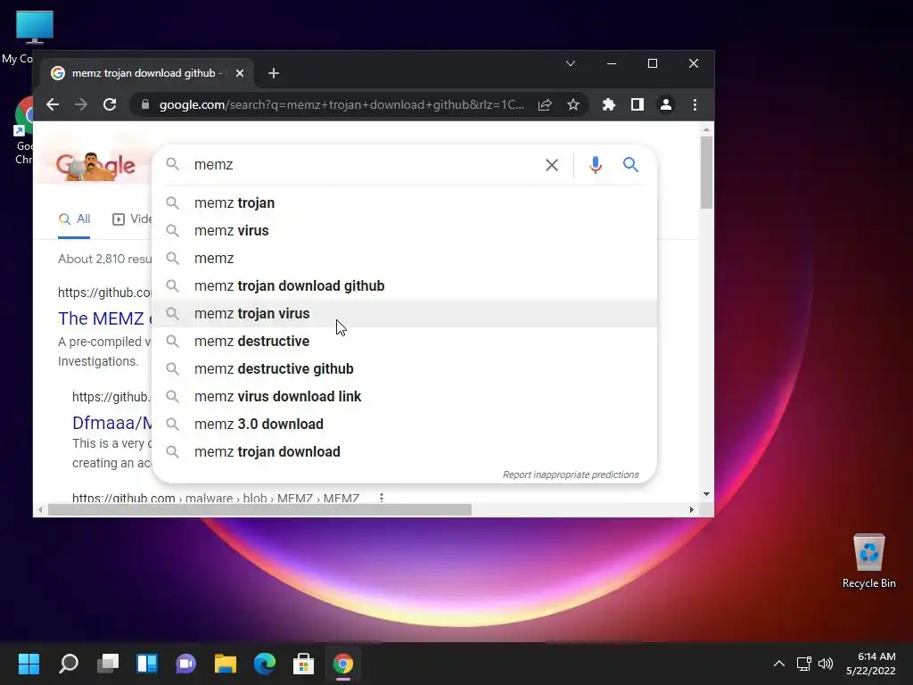Open the Dfmaaa search result link
This screenshot has height=685, width=913.
coord(111,423)
